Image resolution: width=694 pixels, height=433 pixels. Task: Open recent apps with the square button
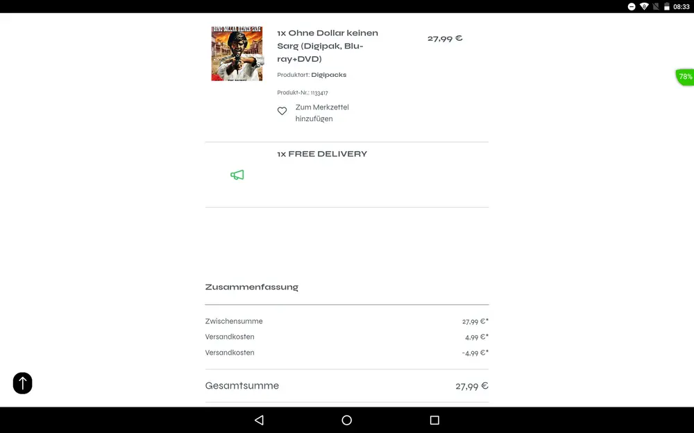click(x=434, y=421)
